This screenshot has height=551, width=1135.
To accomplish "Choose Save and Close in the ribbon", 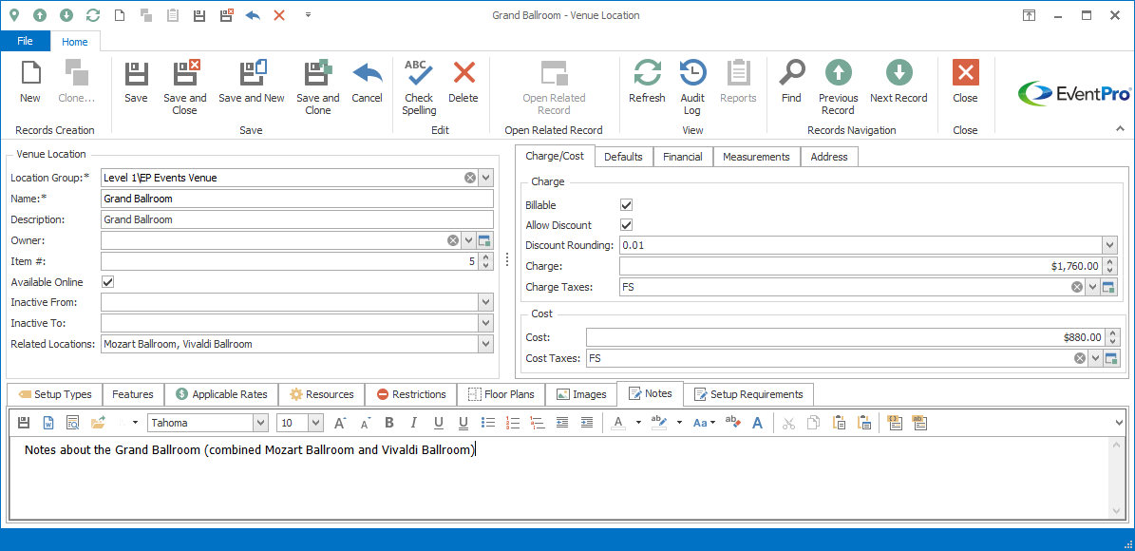I will (x=184, y=87).
